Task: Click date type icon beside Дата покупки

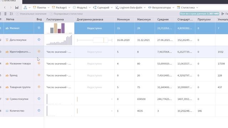Action: 7,40
